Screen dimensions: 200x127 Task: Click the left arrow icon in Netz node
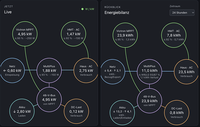tap(5, 70)
